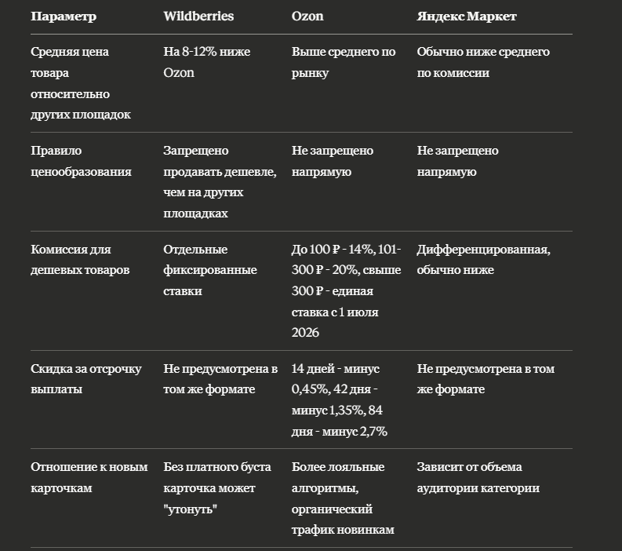622x551 pixels.
Task: Click the 'Запрещено продавать дешевле' cell
Action: [220, 182]
